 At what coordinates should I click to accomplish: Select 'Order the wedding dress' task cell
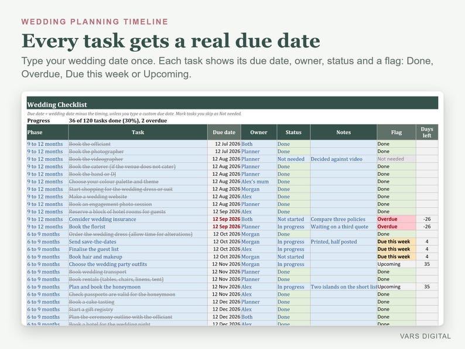click(x=138, y=234)
